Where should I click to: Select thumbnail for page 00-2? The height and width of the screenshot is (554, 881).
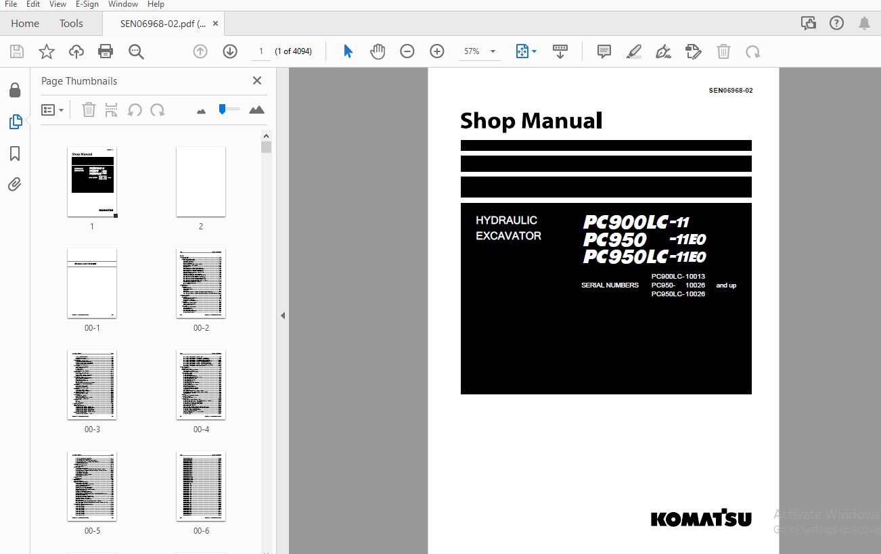pyautogui.click(x=201, y=283)
